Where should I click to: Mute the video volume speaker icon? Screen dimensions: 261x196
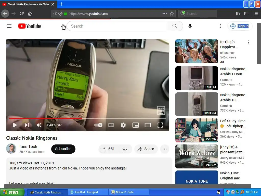(39, 125)
